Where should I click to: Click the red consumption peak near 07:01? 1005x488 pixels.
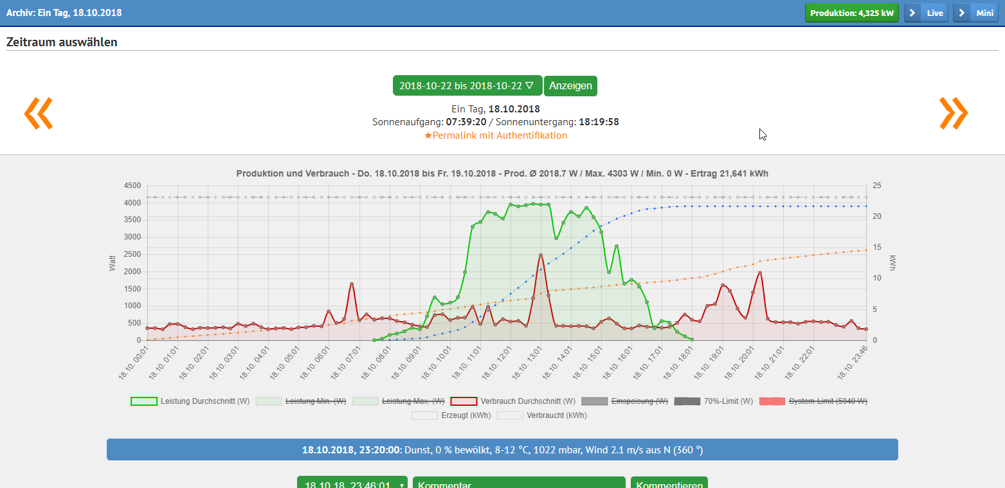[x=352, y=284]
